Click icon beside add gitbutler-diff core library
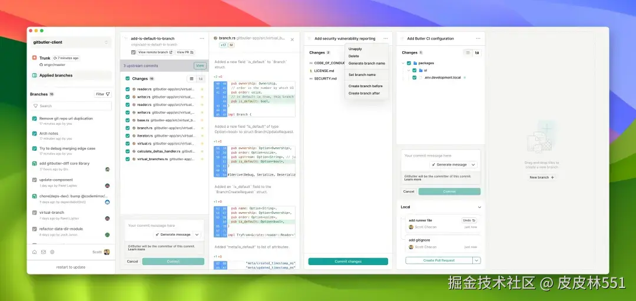This screenshot has height=301, width=636. click(x=35, y=164)
